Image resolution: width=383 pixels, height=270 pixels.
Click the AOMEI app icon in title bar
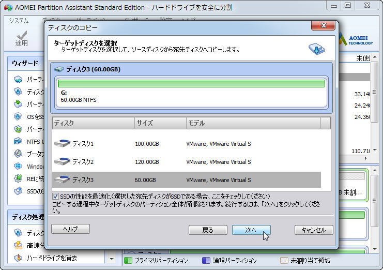(x=8, y=8)
